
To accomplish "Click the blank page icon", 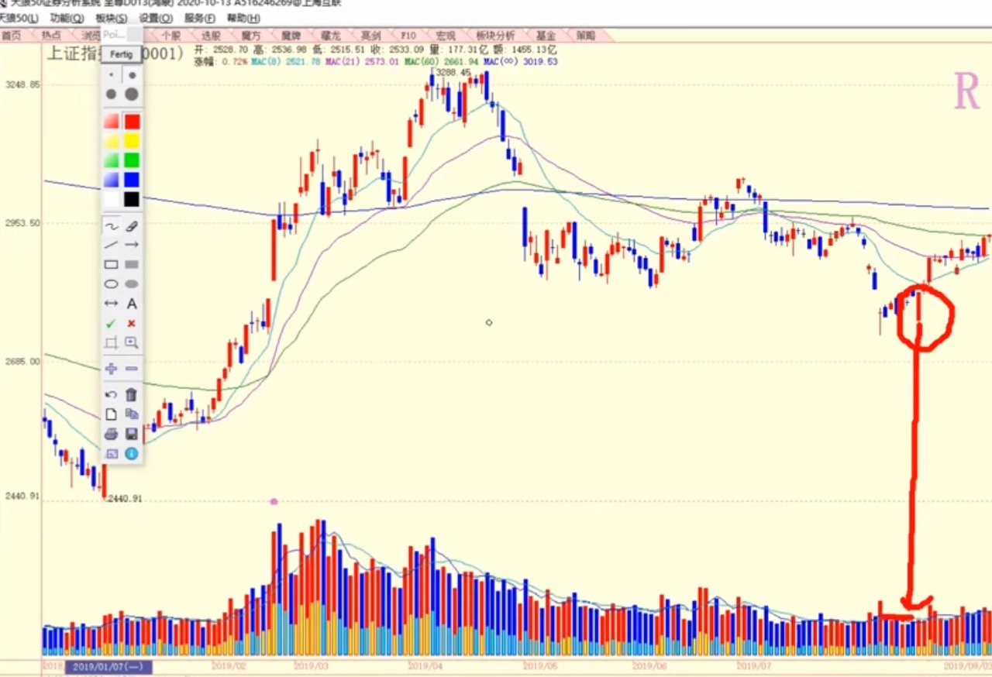I will tap(112, 414).
